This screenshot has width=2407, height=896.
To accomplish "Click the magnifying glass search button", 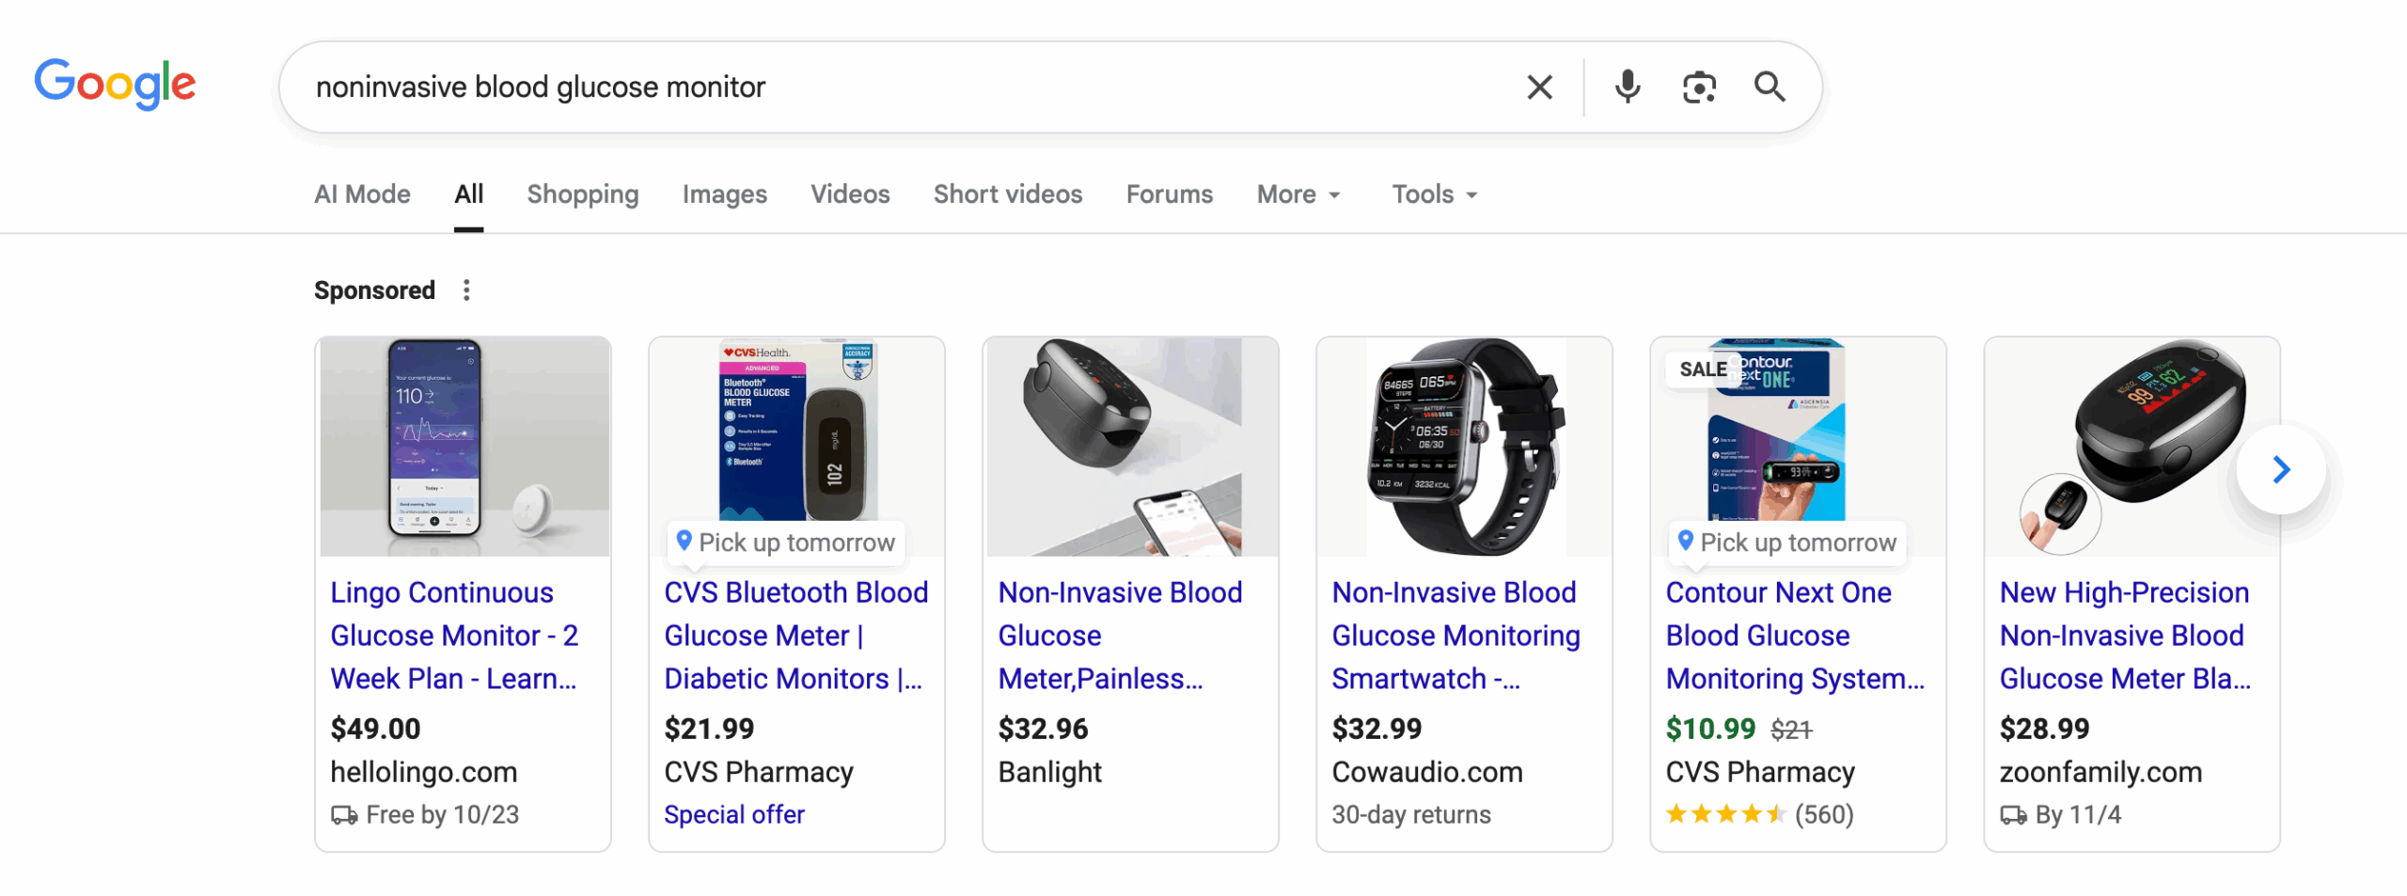I will coord(1770,87).
